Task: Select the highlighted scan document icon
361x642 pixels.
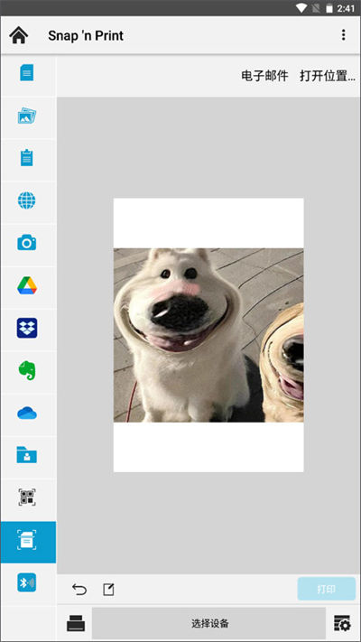Action: [x=27, y=541]
